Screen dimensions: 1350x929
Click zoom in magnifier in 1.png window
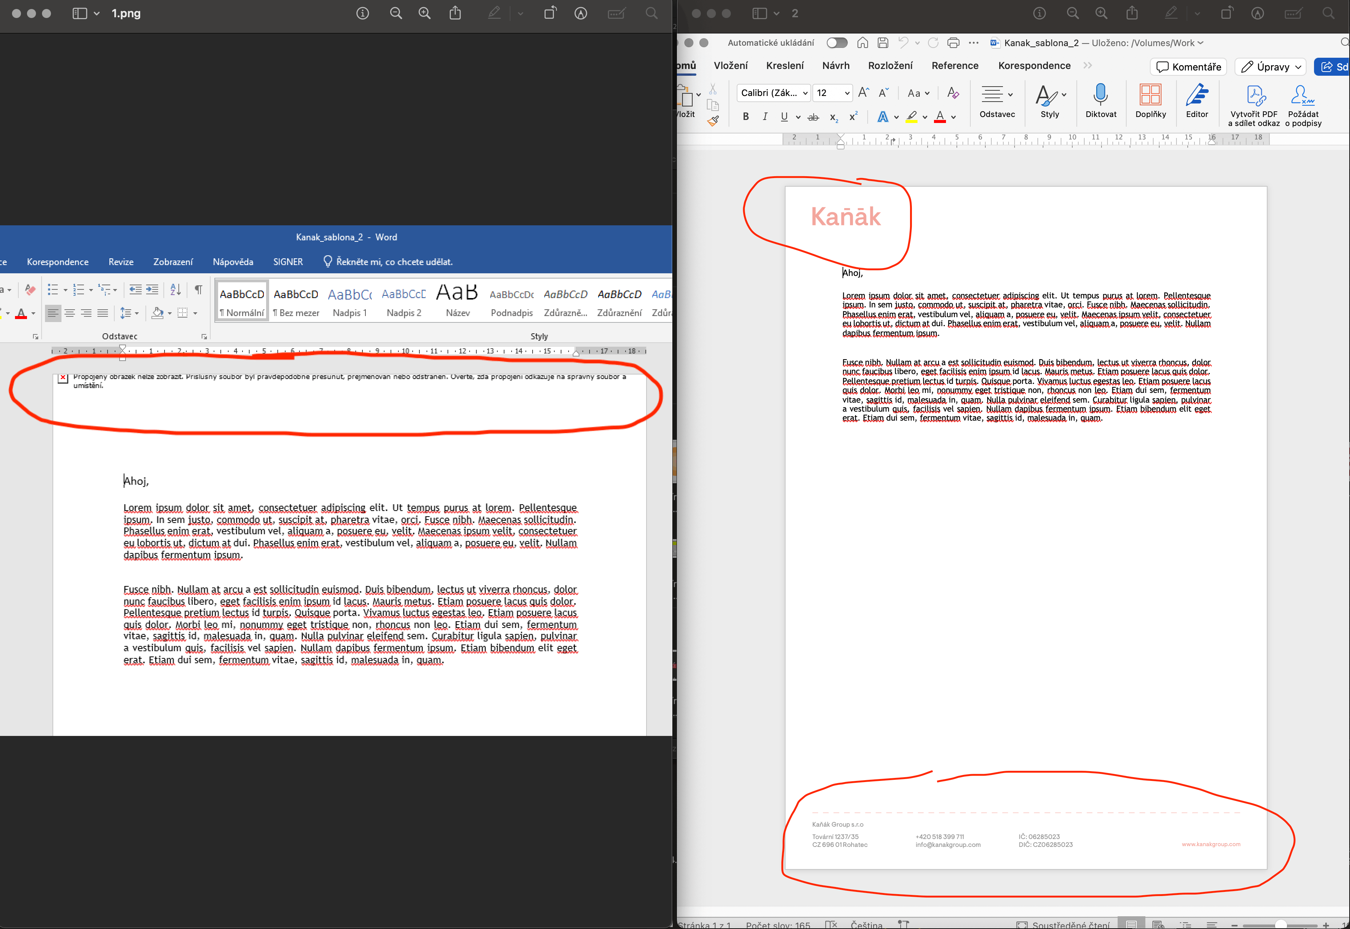425,13
